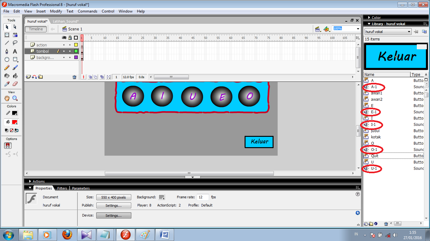Click the Frame rate input field
Image resolution: width=430 pixels, height=241 pixels.
203,197
